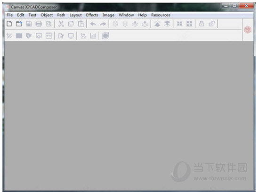Image resolution: width=258 pixels, height=192 pixels.
Task: Click the Cut scissors icon
Action: click(x=61, y=24)
